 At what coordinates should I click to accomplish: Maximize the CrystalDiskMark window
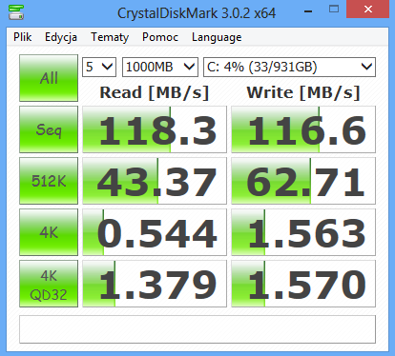coord(334,10)
